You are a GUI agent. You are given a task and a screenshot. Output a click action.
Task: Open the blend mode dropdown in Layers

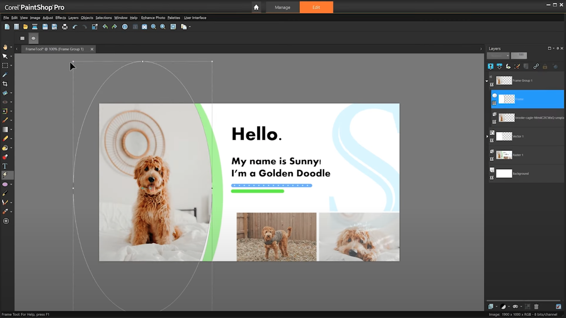(x=498, y=55)
